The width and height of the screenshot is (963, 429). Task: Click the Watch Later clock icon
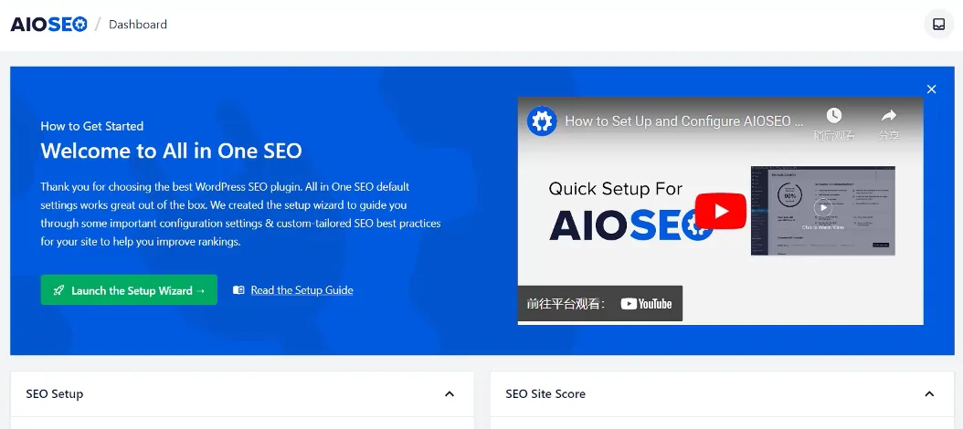pyautogui.click(x=833, y=116)
